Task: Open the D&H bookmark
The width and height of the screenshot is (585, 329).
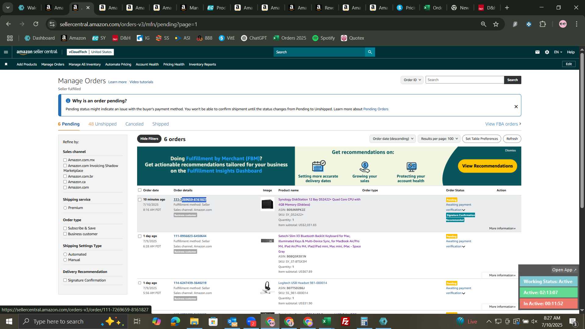Action: pos(121,38)
